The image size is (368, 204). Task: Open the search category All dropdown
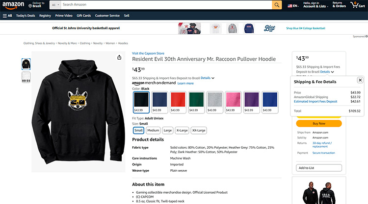[x=55, y=5]
